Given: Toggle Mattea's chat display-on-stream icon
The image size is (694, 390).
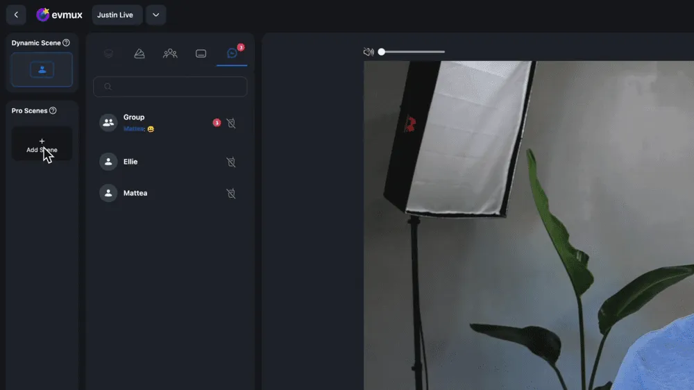Looking at the screenshot, I should (231, 193).
